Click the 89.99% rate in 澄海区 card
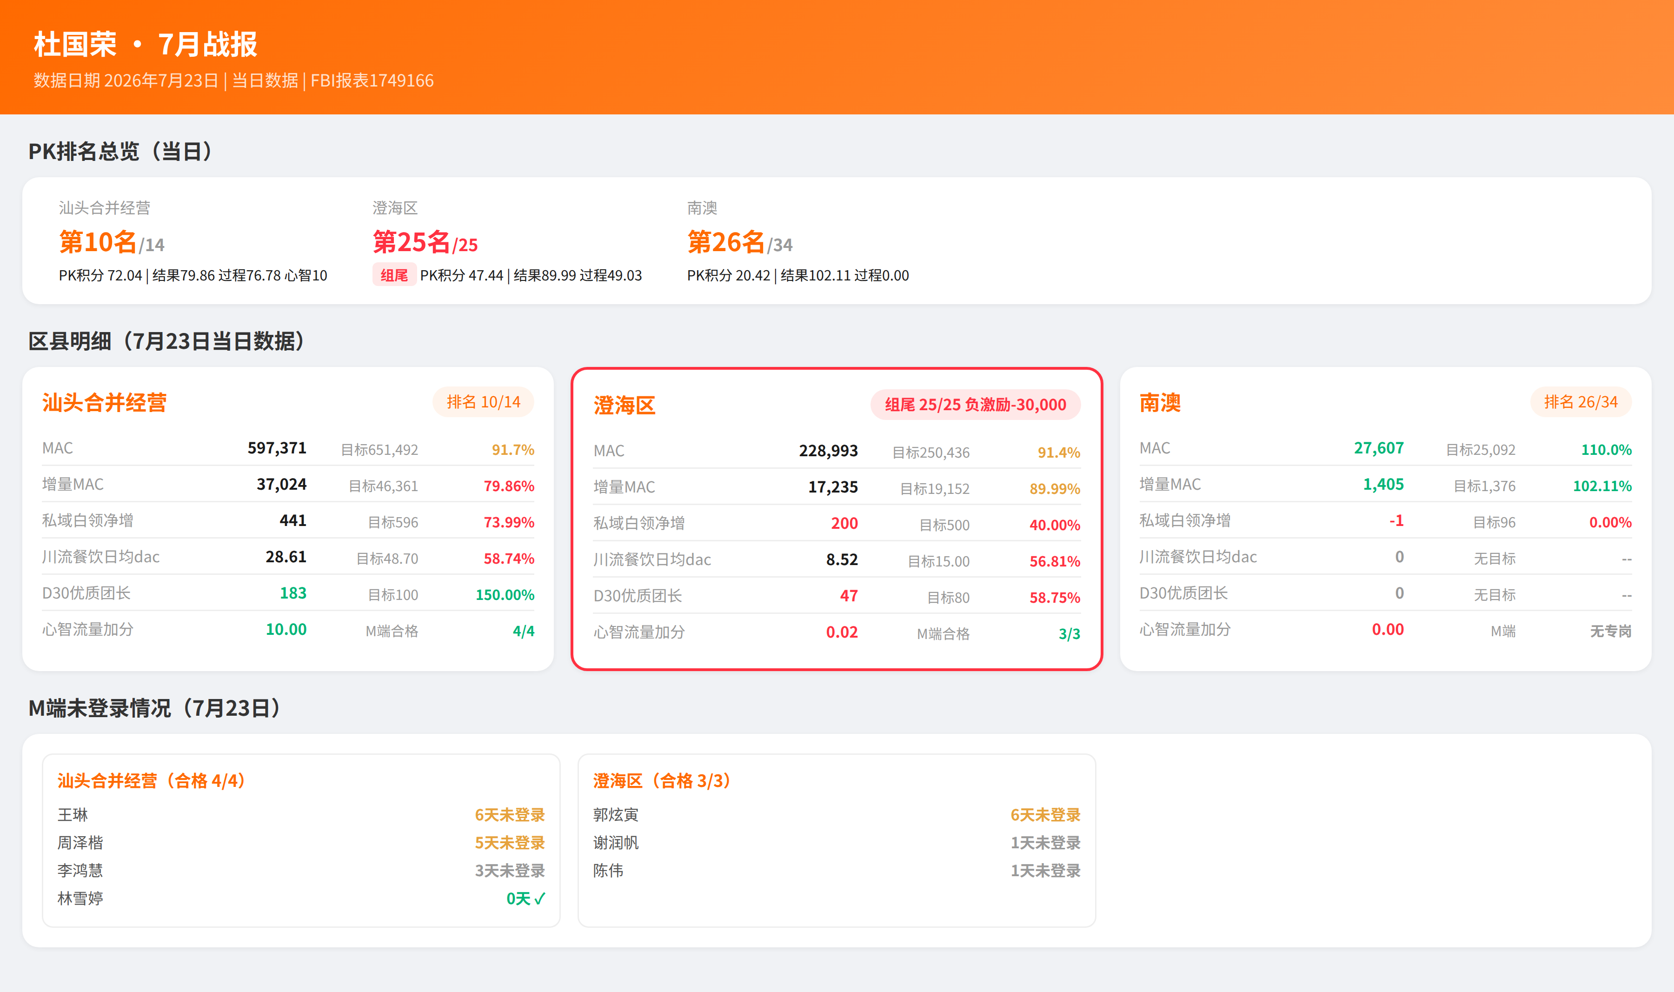 click(1055, 489)
